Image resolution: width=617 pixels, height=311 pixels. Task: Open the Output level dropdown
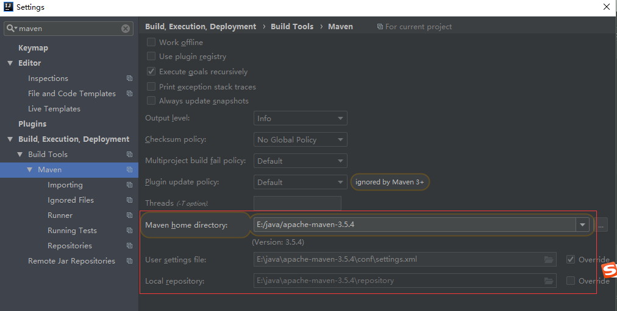pyautogui.click(x=300, y=118)
